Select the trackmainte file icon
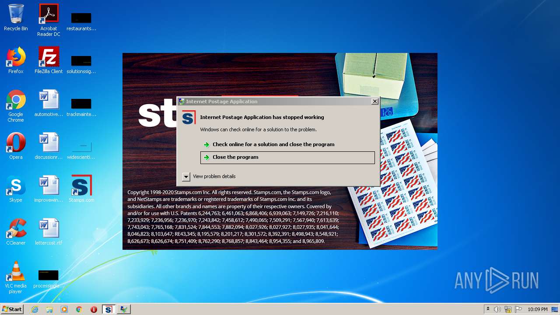The width and height of the screenshot is (560, 315). click(81, 107)
